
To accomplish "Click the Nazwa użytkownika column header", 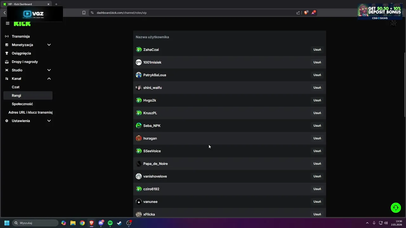I will 152,37.
